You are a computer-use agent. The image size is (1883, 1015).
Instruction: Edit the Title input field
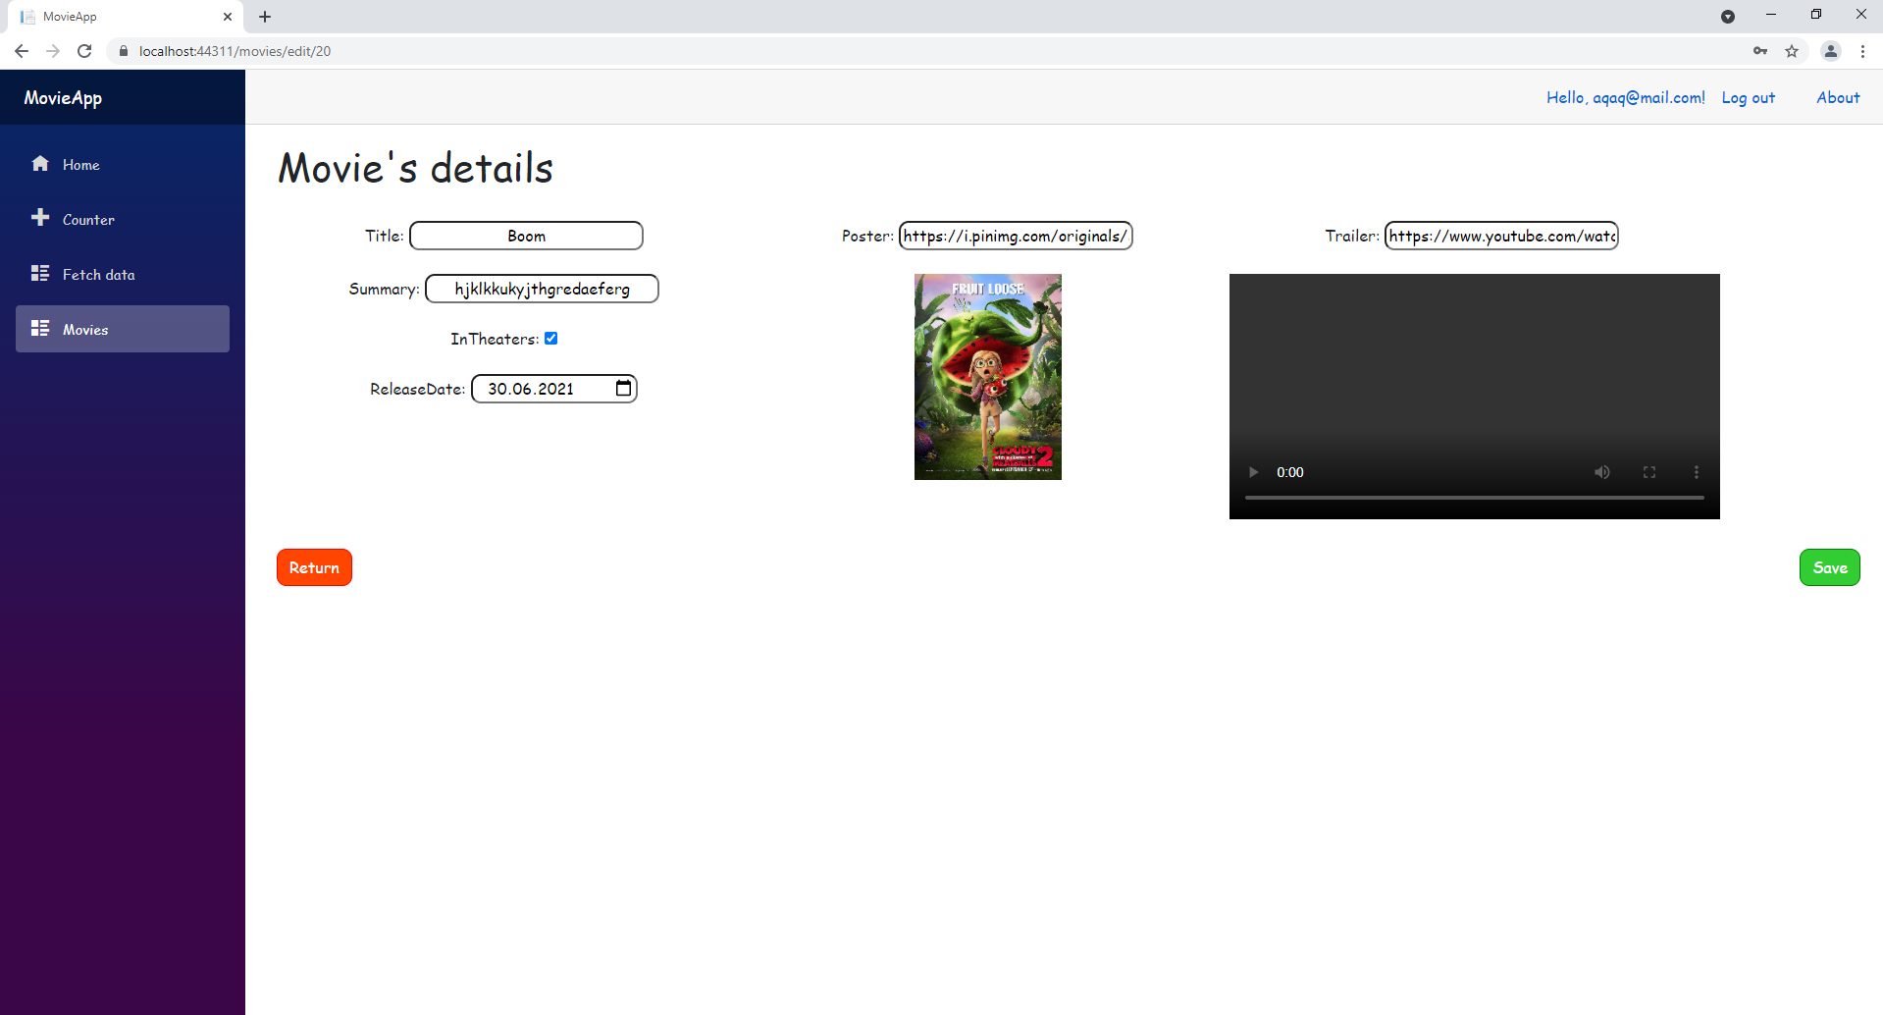(526, 236)
